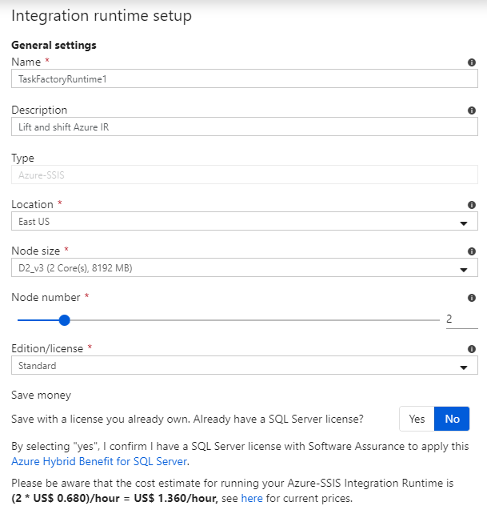Open the Location dropdown showing East US

[245, 221]
